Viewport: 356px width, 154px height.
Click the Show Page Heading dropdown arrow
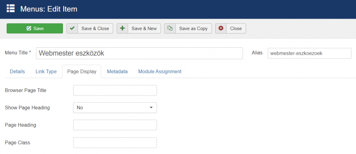click(151, 107)
